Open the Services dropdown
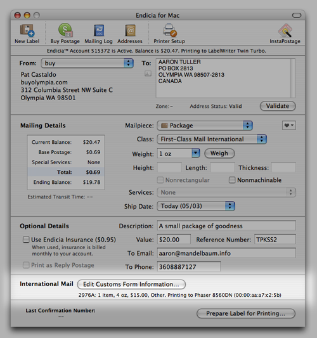The width and height of the screenshot is (317, 338). pyautogui.click(x=226, y=192)
